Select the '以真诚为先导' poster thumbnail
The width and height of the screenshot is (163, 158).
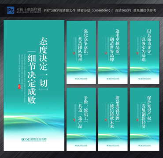[144, 53]
